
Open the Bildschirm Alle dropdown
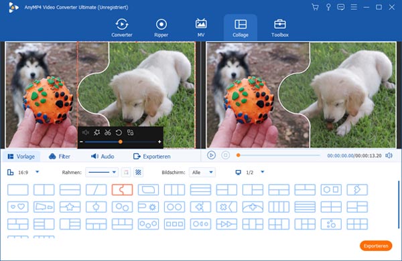click(202, 173)
